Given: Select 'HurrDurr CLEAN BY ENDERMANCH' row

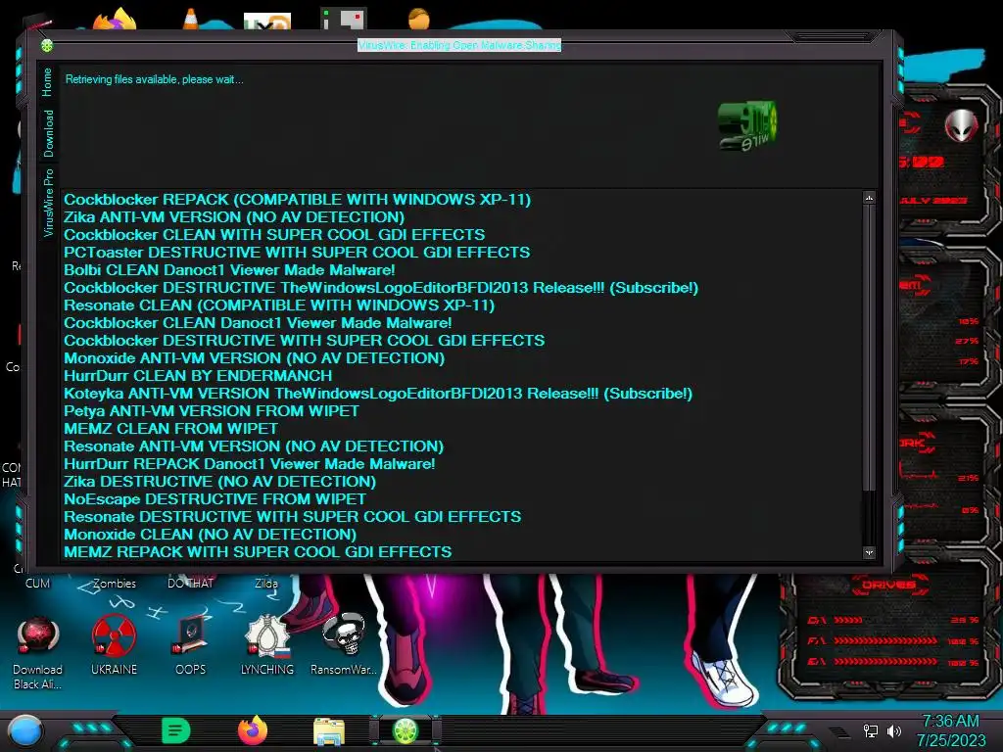Looking at the screenshot, I should click(x=198, y=375).
